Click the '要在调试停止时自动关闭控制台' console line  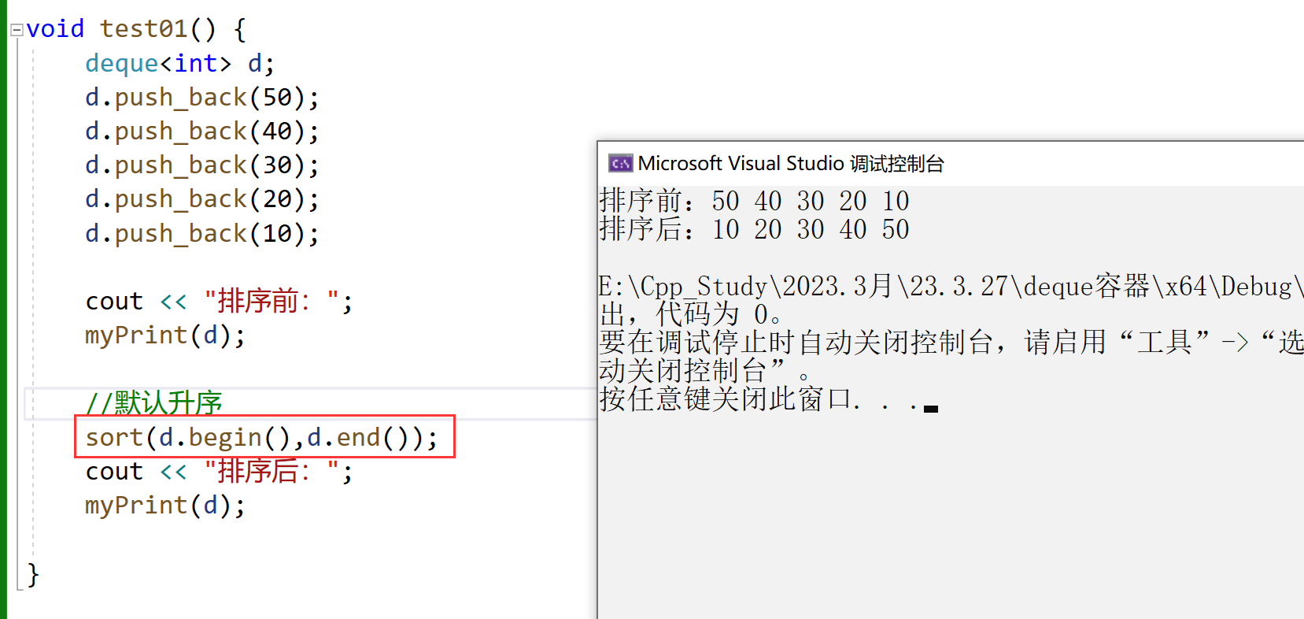tap(951, 343)
